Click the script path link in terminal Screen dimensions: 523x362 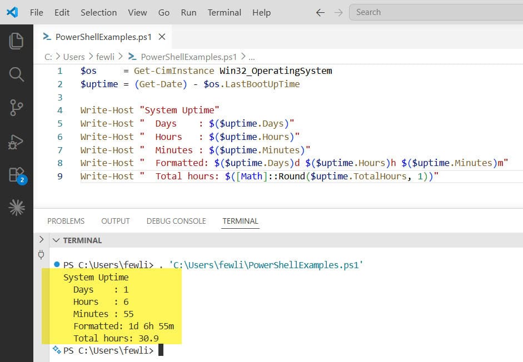pyautogui.click(x=266, y=265)
